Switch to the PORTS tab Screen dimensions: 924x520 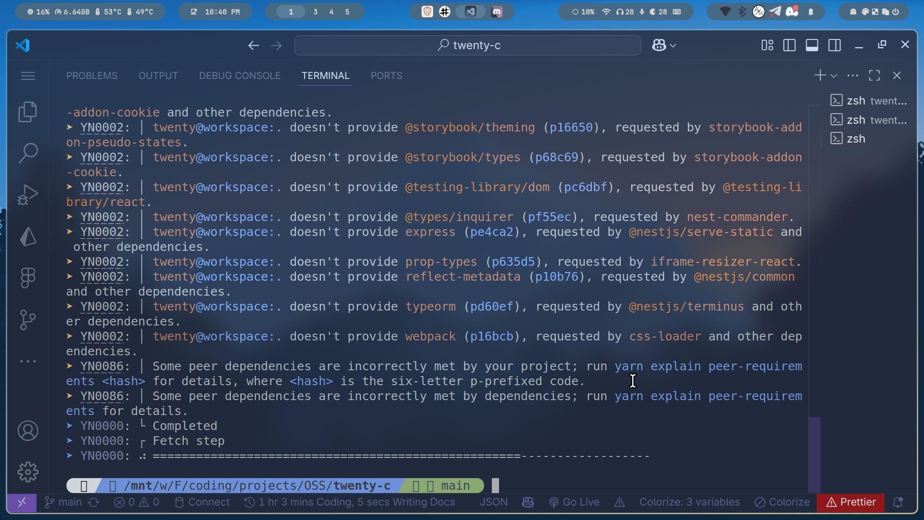(x=386, y=76)
